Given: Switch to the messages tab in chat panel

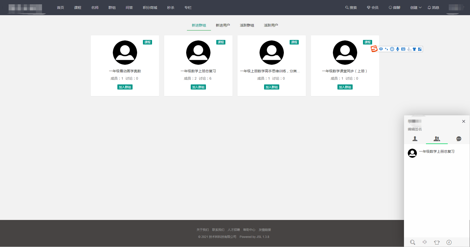Looking at the screenshot, I should click(x=459, y=139).
